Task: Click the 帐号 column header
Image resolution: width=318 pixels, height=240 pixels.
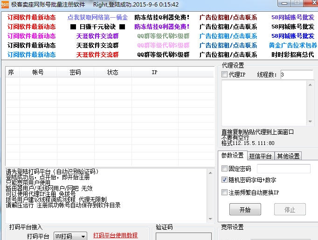Action: 38,72
